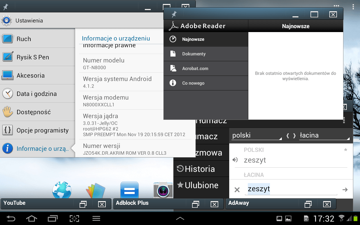Open the camera app icon
The width and height of the screenshot is (360, 225).
pos(163,190)
